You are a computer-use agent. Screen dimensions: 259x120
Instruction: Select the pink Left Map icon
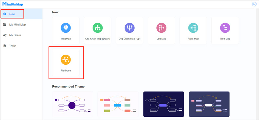pos(161,28)
